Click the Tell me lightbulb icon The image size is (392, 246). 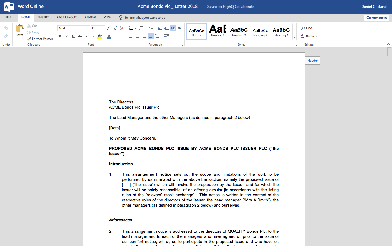[x=121, y=18]
